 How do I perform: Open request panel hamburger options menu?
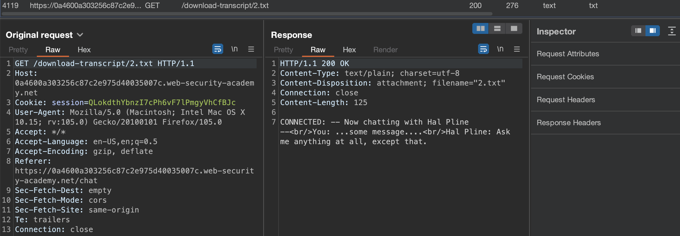point(251,49)
